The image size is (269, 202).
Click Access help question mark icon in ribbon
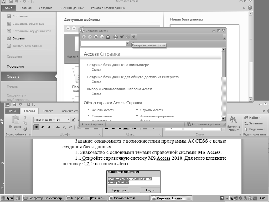pyautogui.click(x=250, y=8)
